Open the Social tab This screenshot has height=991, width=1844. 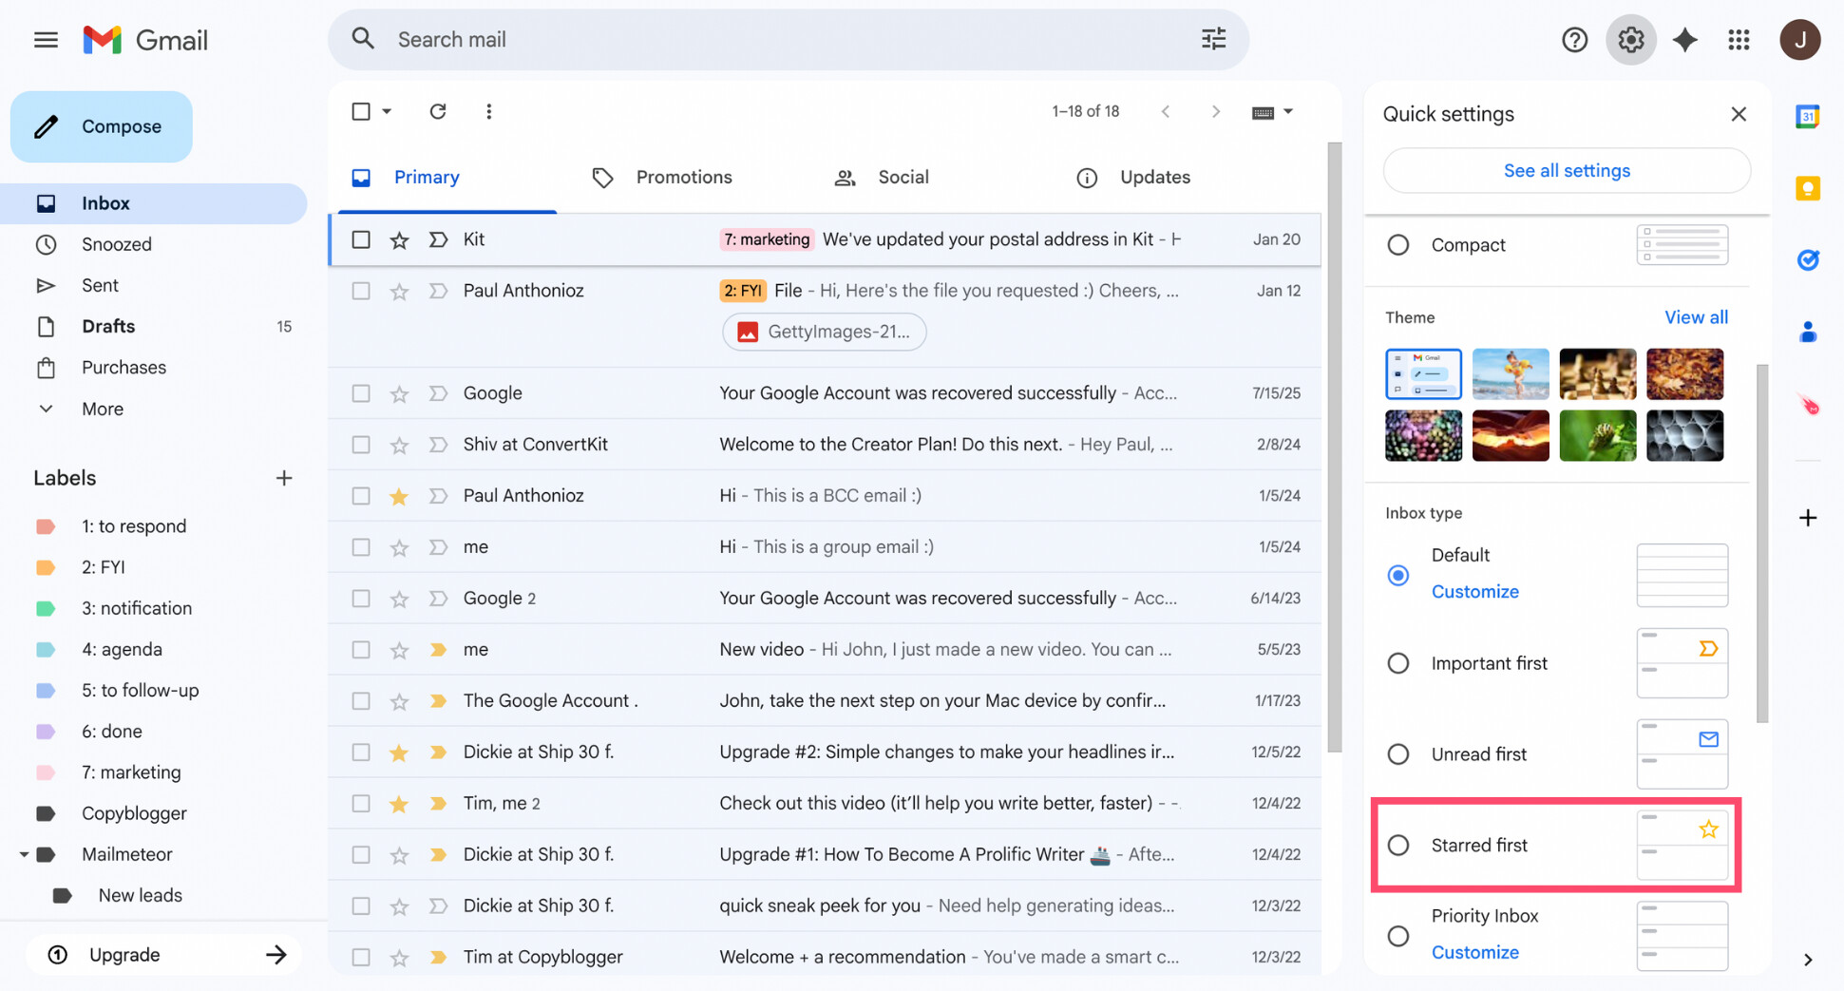(902, 177)
